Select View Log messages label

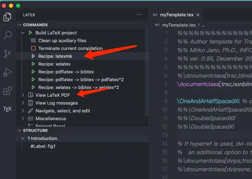[x=56, y=103]
